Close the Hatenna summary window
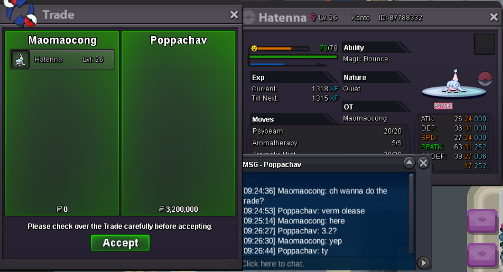Screen dimensions: 503x272 (494, 18)
